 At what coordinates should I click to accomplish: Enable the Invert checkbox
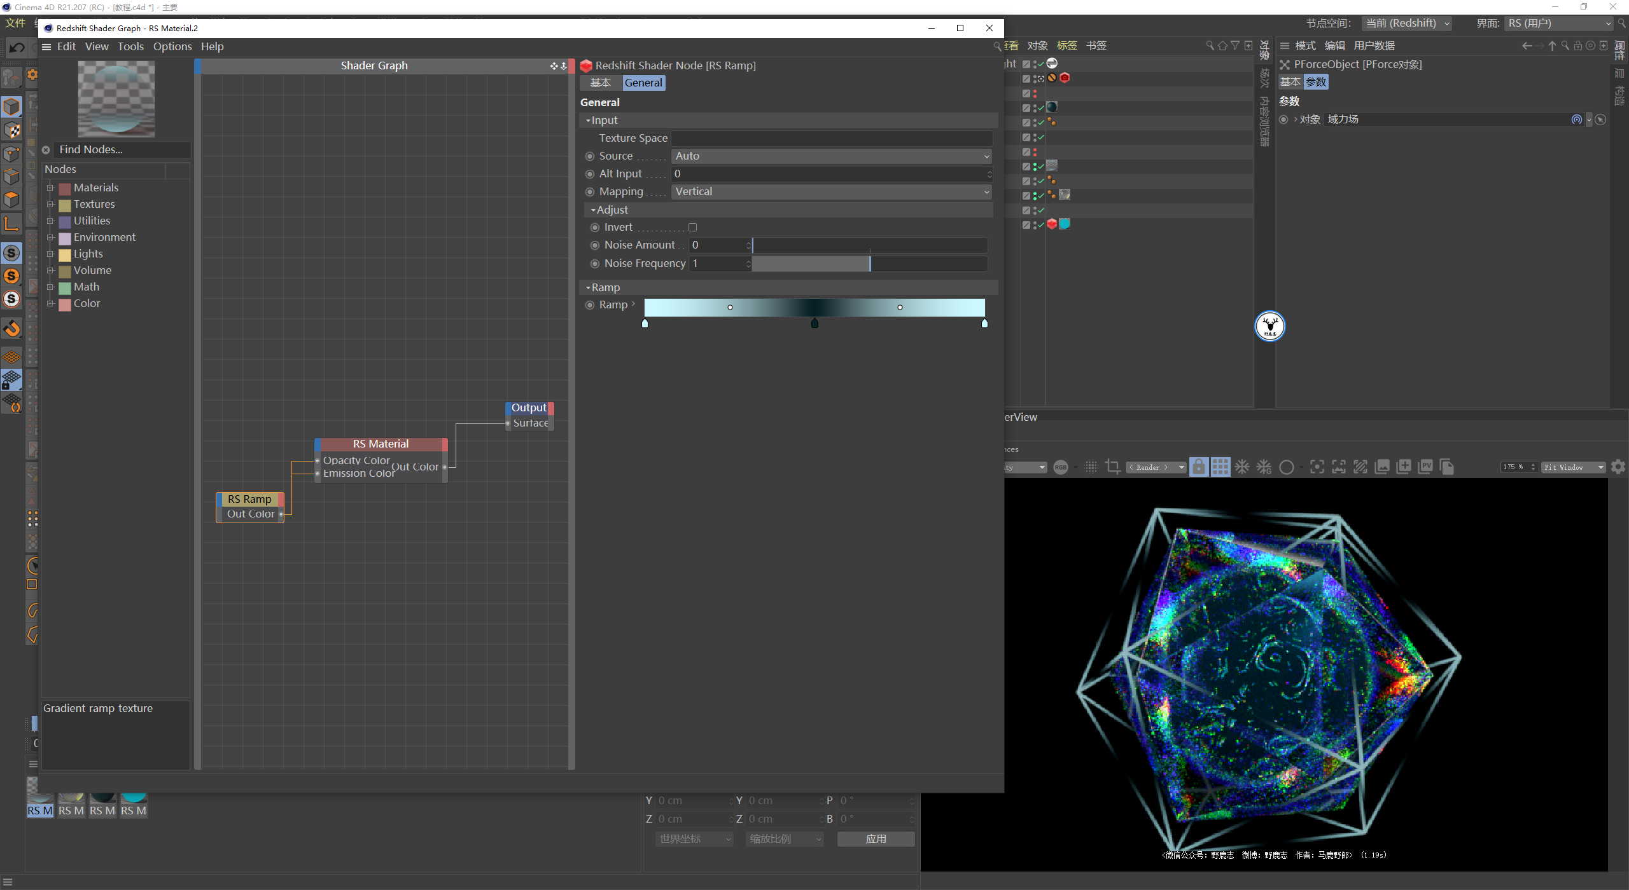click(692, 227)
